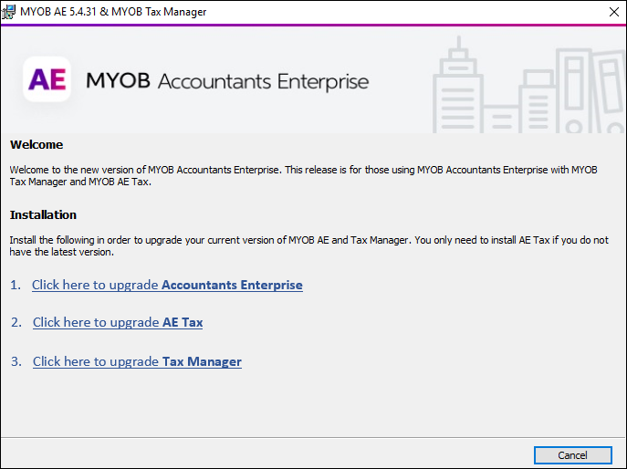The height and width of the screenshot is (469, 627).
Task: Open the upgrade Accountants Enterprise link
Action: [167, 285]
